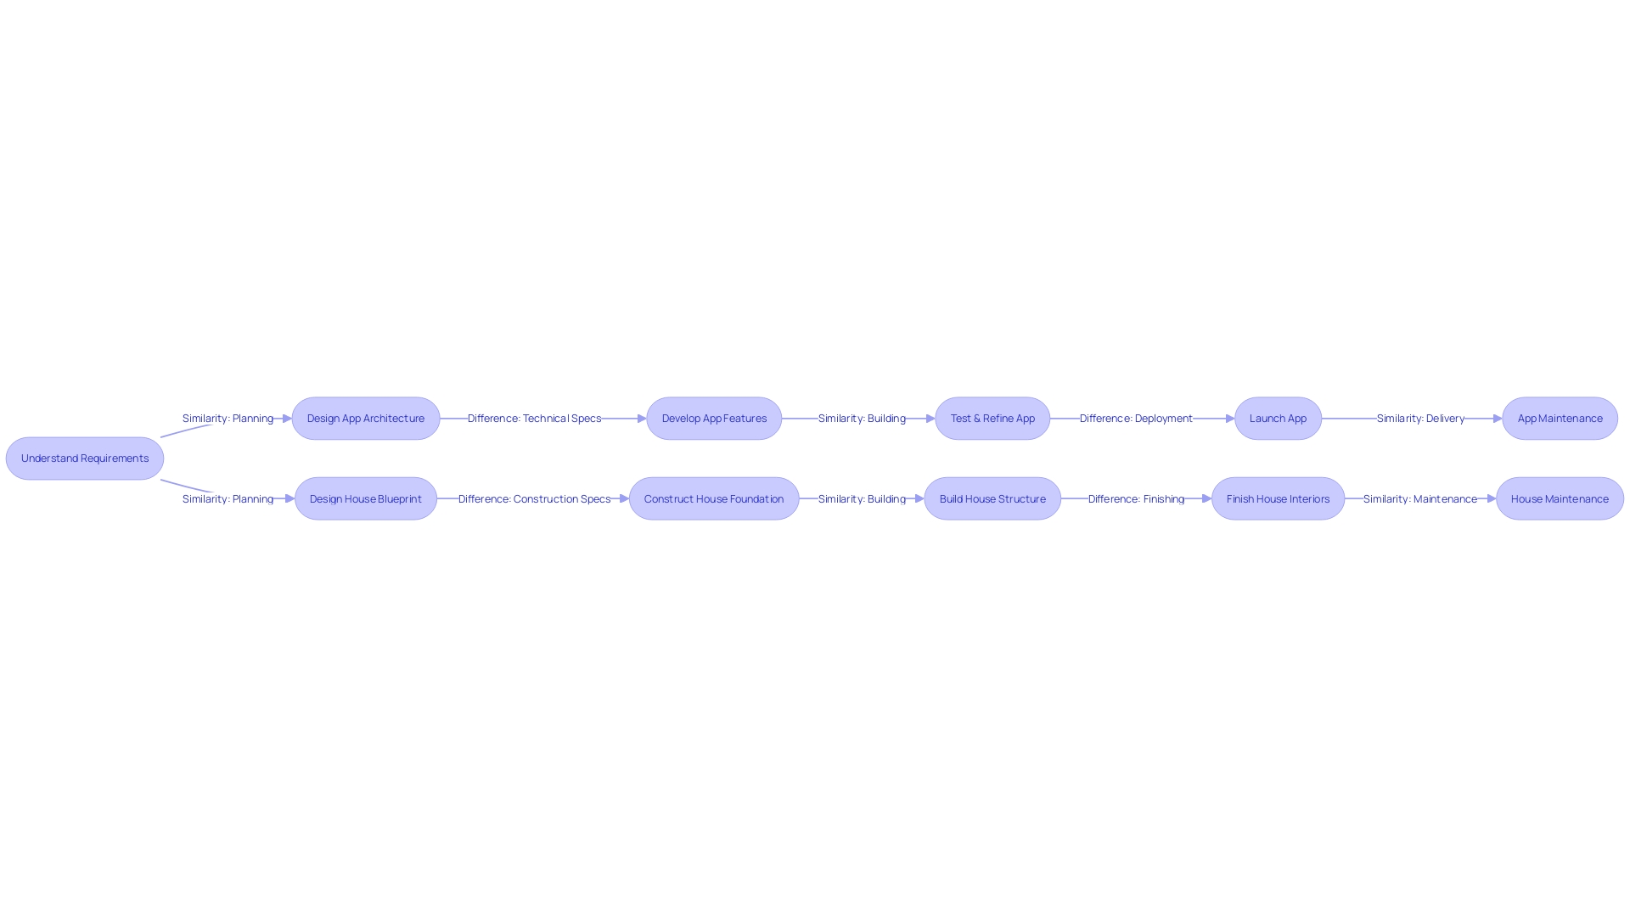Screen dimensions: 1630x917
Task: Select the Launch App node
Action: [1278, 418]
